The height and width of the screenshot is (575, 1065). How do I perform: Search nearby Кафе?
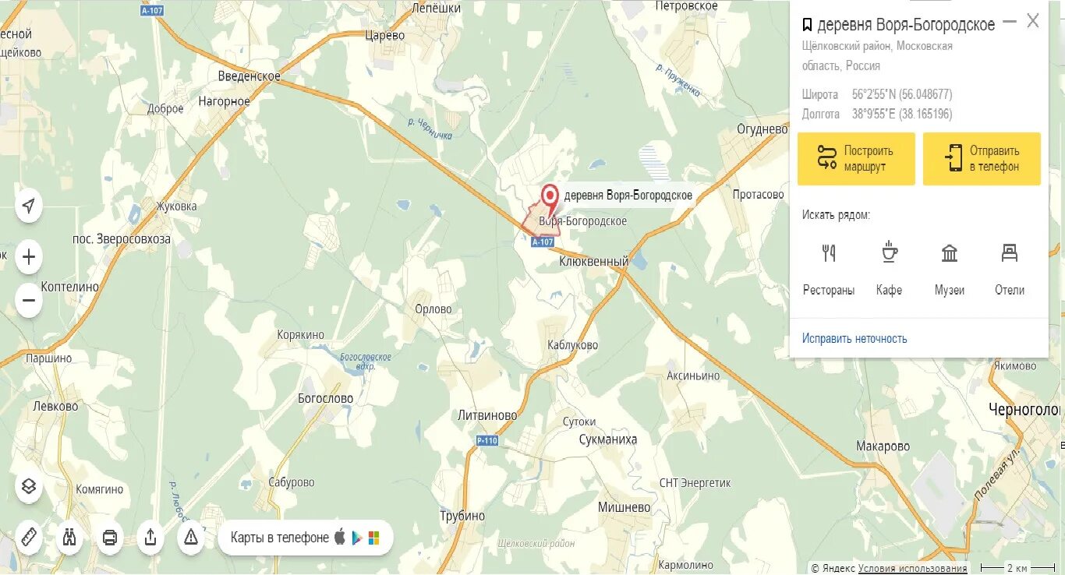889,269
